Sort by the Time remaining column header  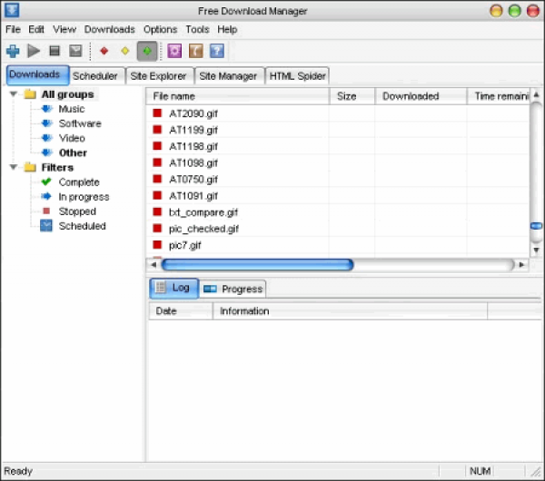498,96
